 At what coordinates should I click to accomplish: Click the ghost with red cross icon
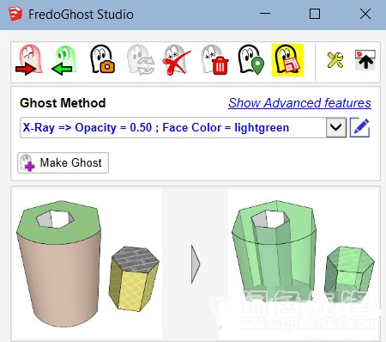[177, 60]
